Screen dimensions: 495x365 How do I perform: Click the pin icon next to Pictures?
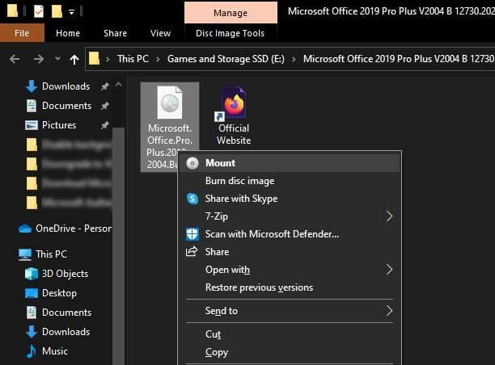[105, 125]
